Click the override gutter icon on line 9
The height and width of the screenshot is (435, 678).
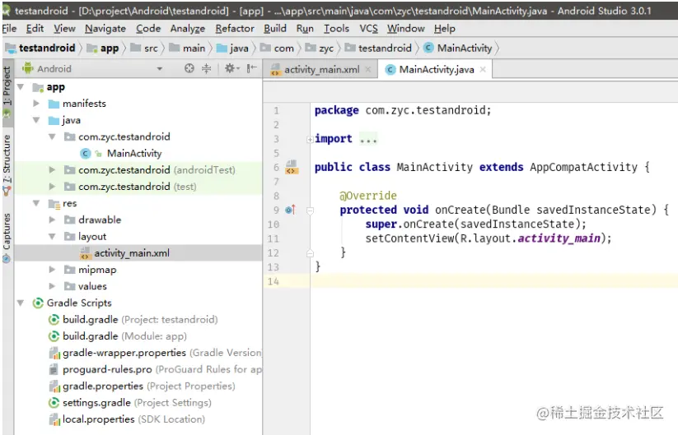[x=290, y=210]
